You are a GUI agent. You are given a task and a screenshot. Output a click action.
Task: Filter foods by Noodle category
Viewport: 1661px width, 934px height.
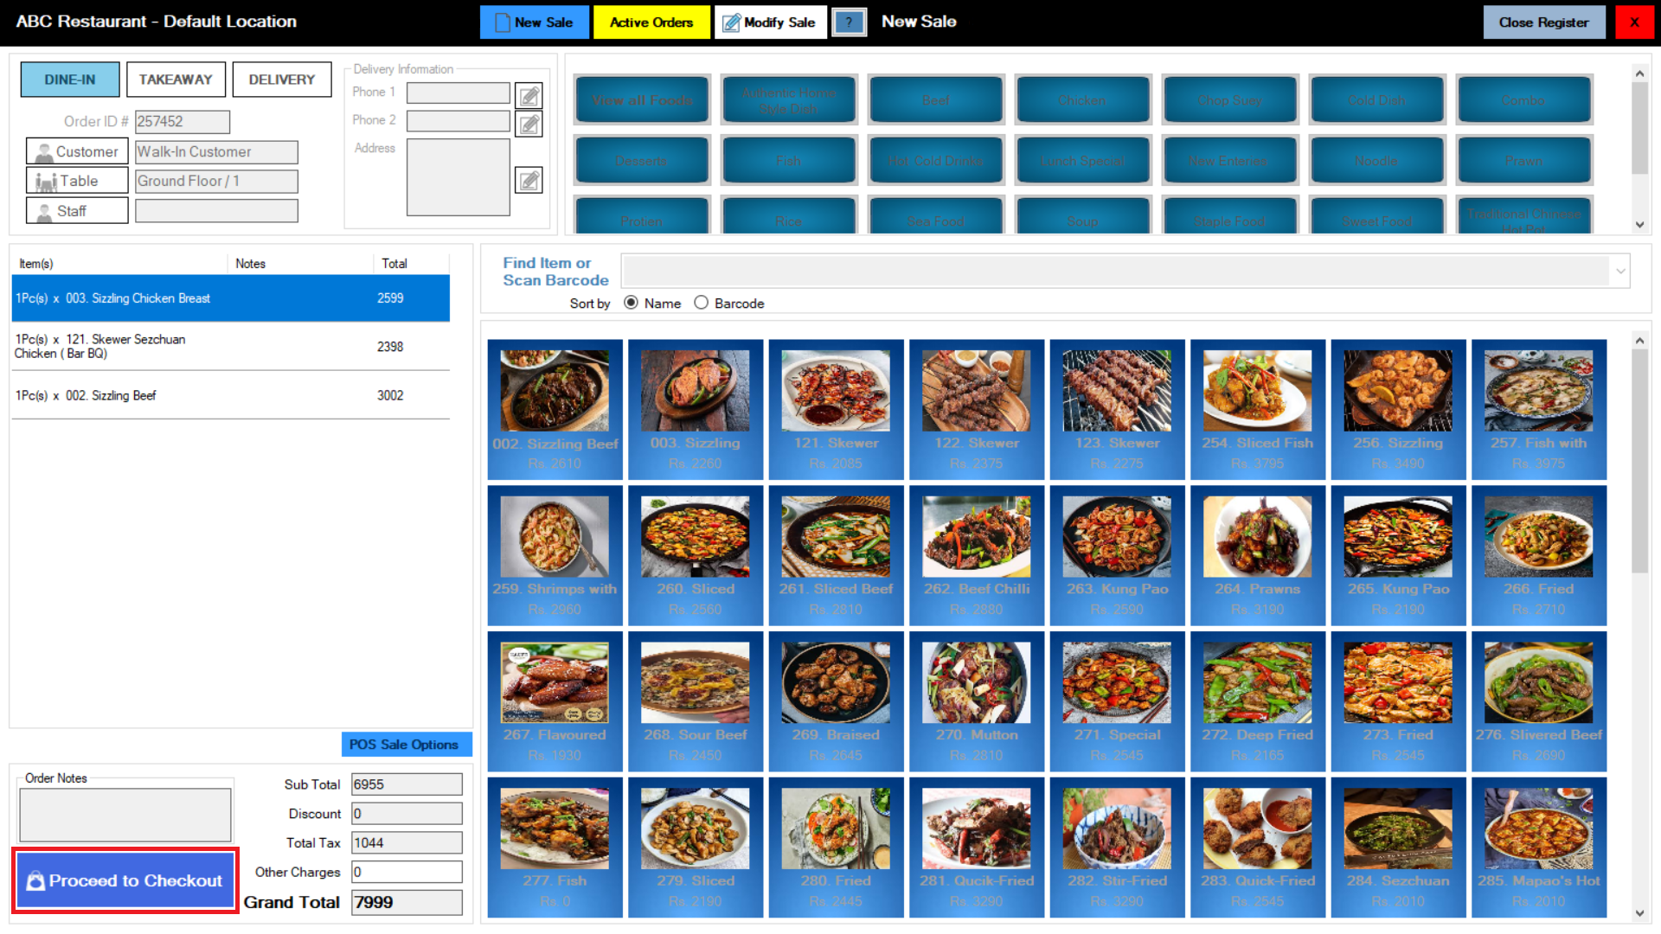[1377, 161]
